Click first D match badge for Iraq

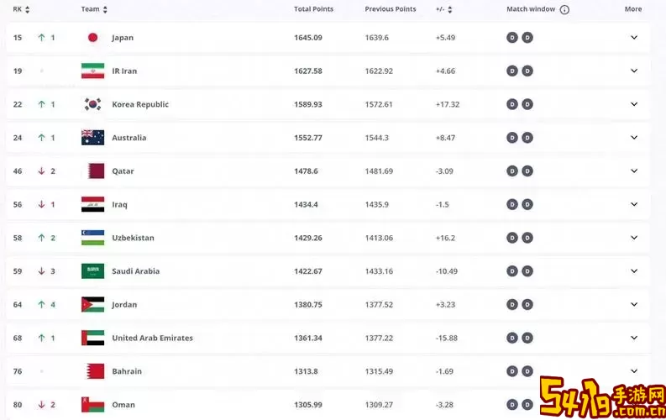click(512, 204)
